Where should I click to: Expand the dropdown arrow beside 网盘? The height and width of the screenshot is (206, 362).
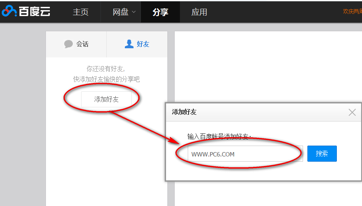point(134,12)
